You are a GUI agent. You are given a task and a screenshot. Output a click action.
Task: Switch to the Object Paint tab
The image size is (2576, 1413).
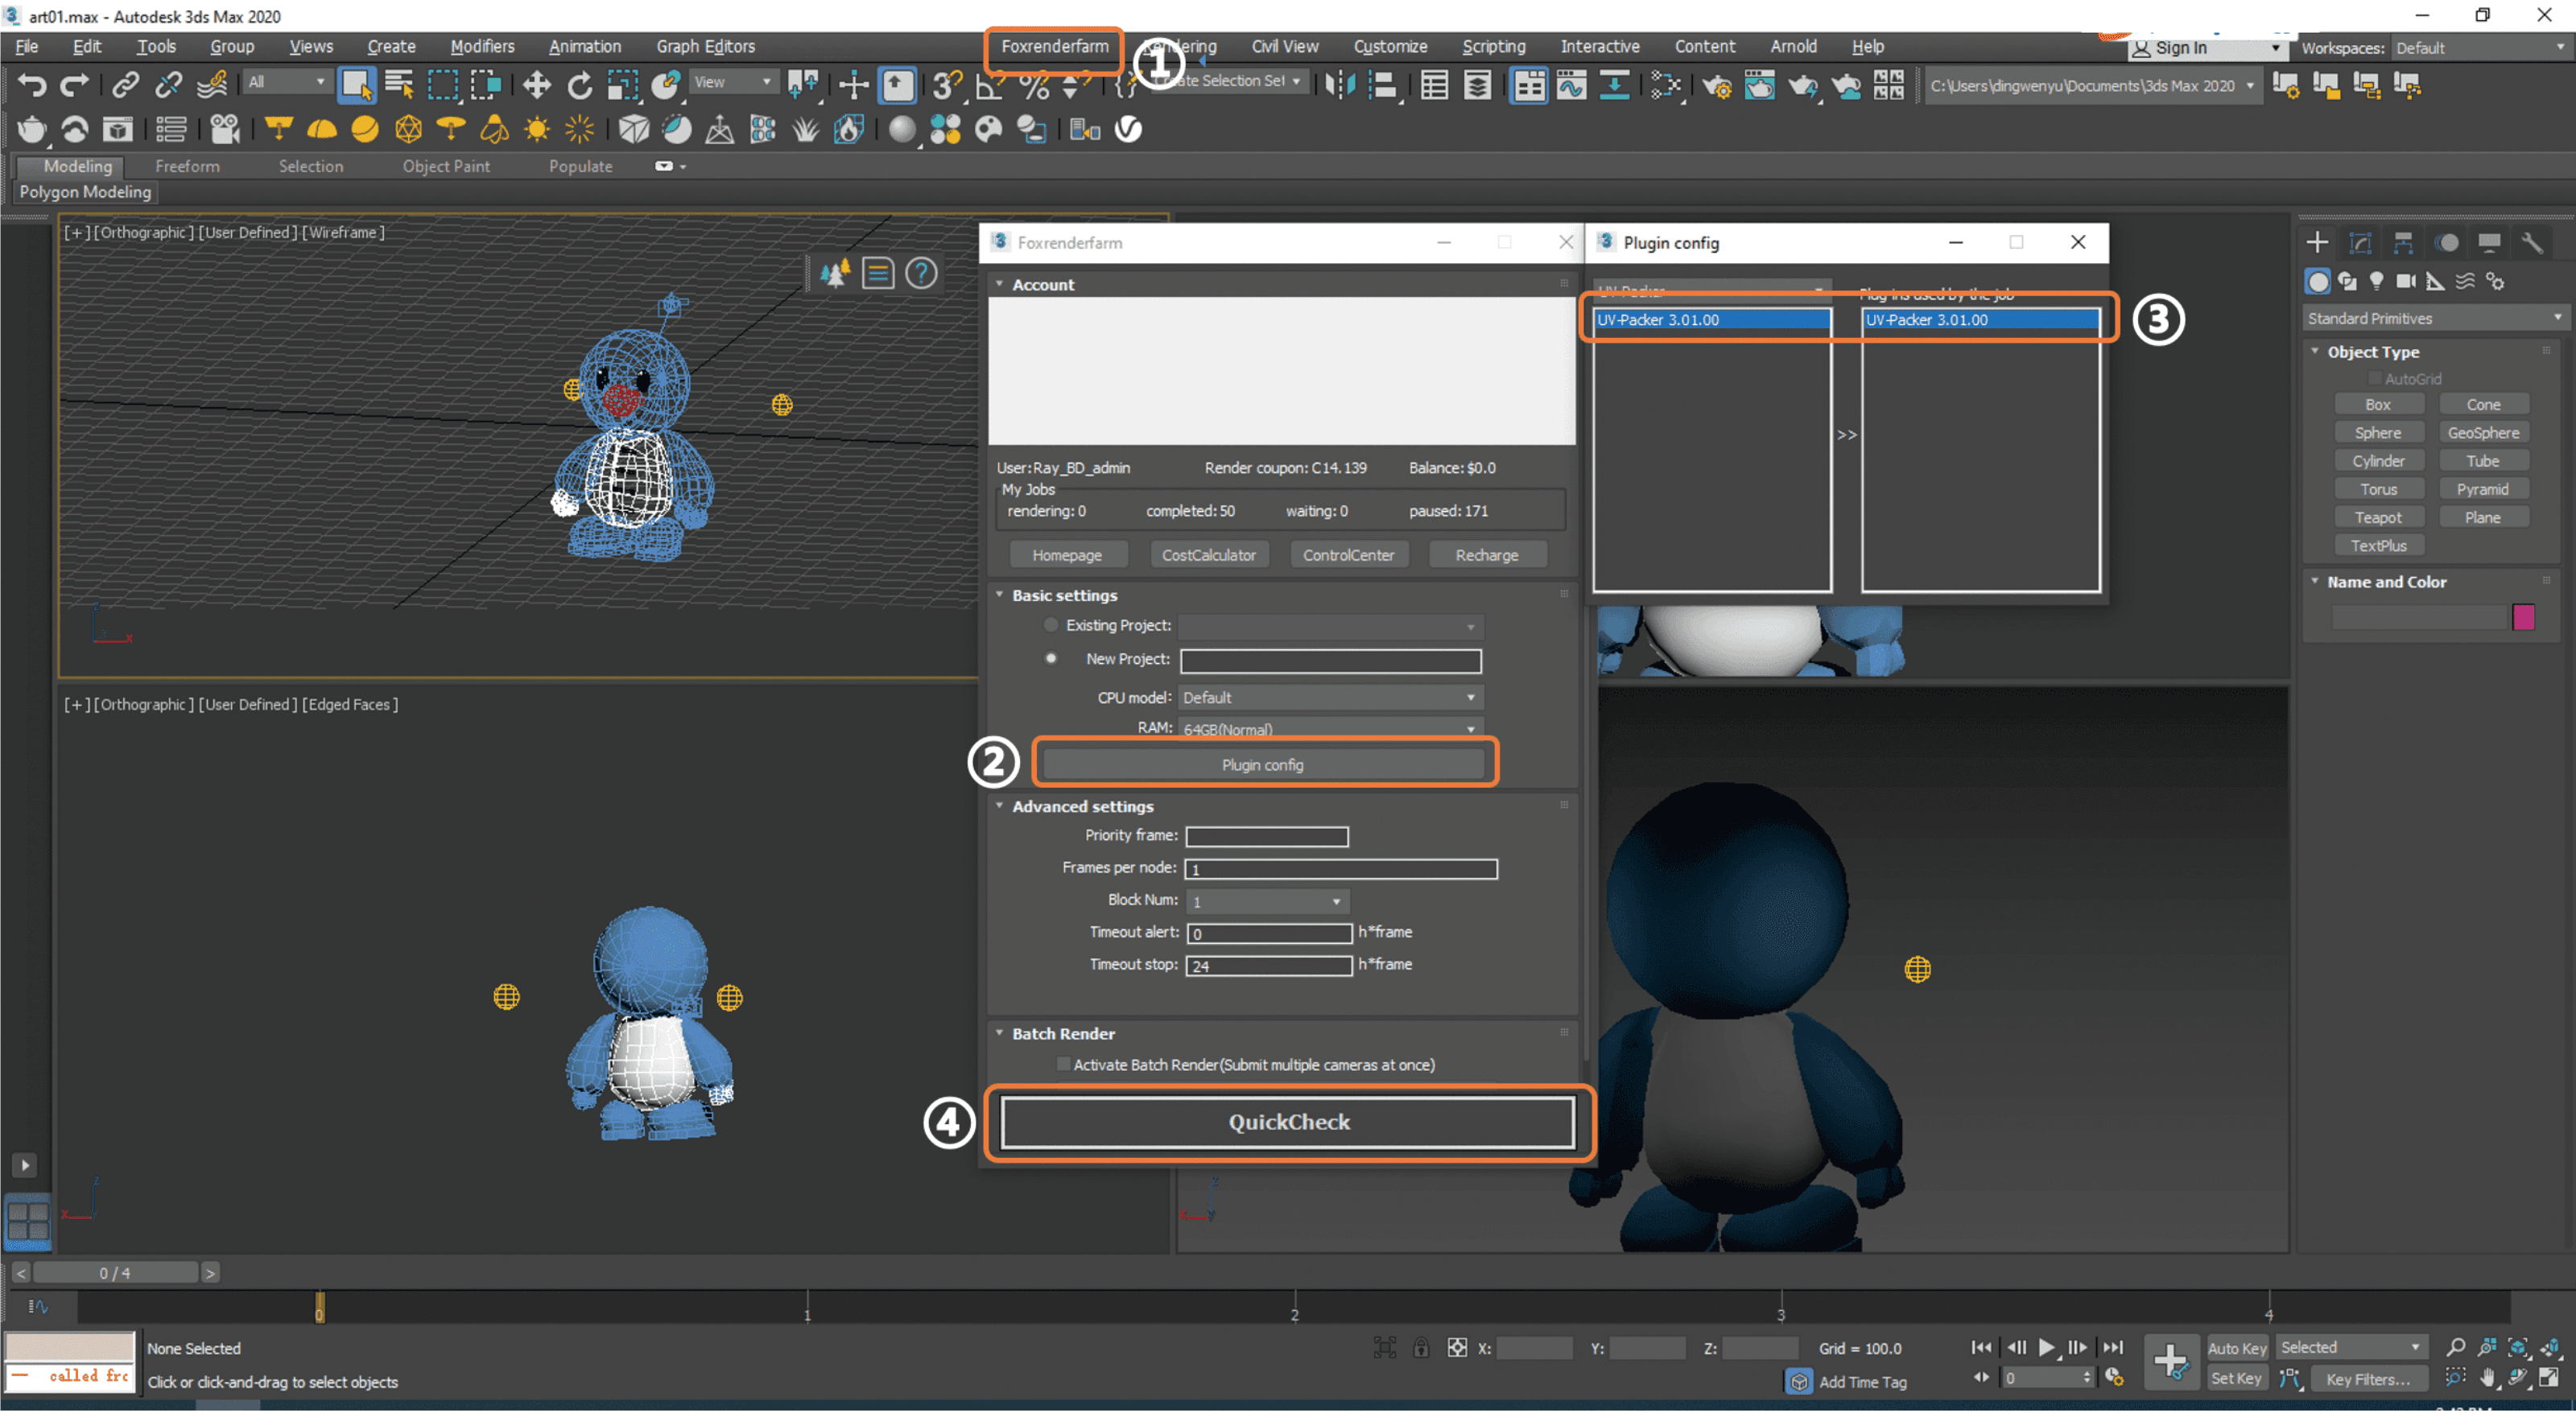click(446, 166)
